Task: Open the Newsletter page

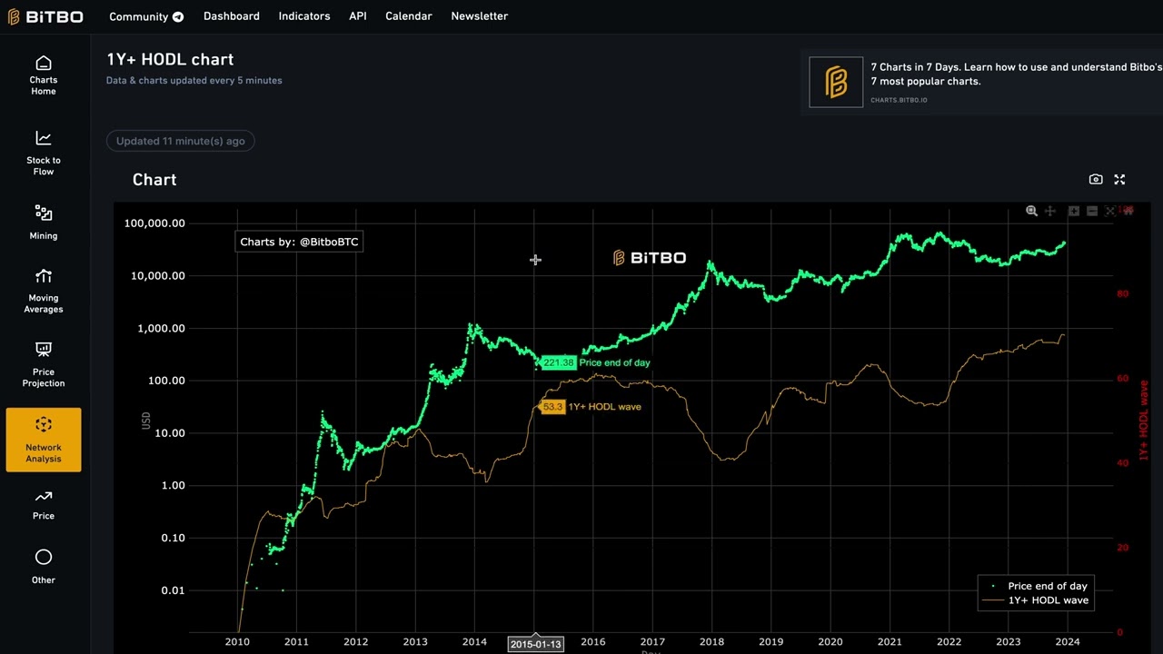Action: click(x=480, y=16)
